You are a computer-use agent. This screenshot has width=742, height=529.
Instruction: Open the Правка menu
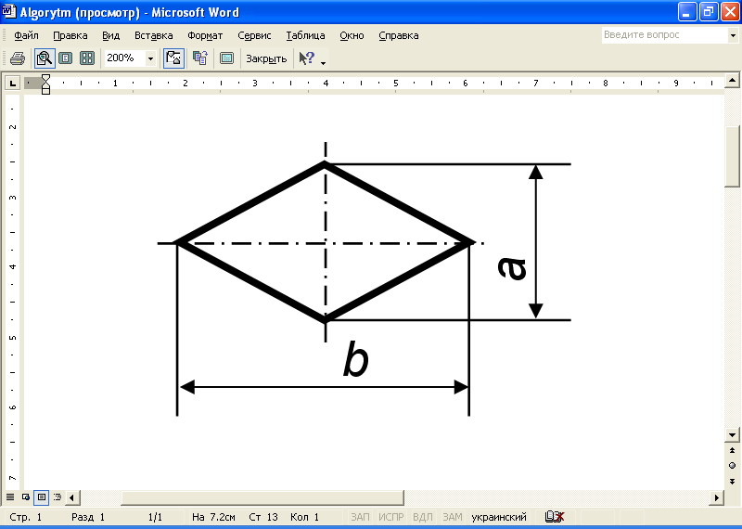[x=70, y=35]
